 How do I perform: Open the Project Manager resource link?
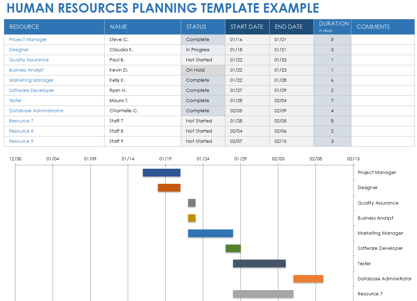[x=28, y=40]
